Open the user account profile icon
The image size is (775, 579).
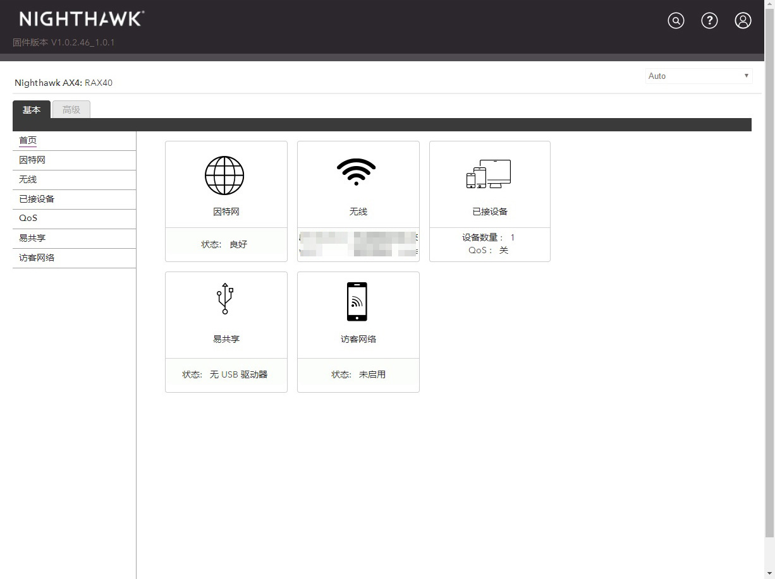click(743, 21)
